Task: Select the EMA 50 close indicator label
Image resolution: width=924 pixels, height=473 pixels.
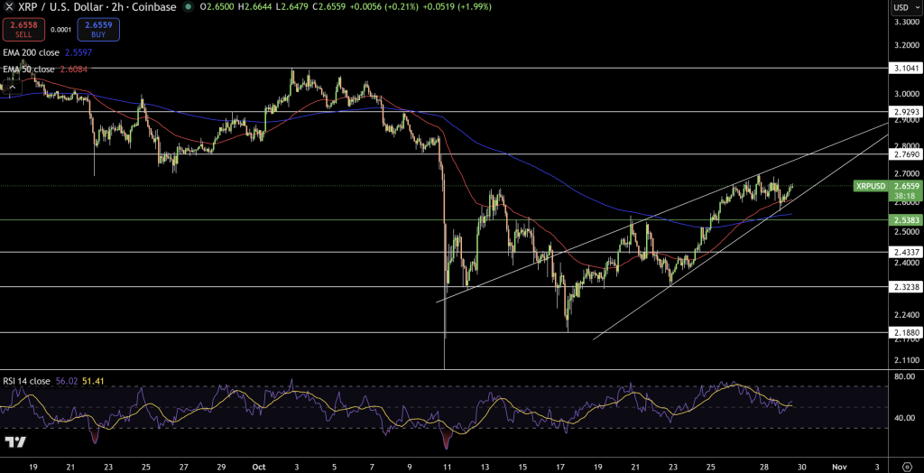Action: click(29, 70)
